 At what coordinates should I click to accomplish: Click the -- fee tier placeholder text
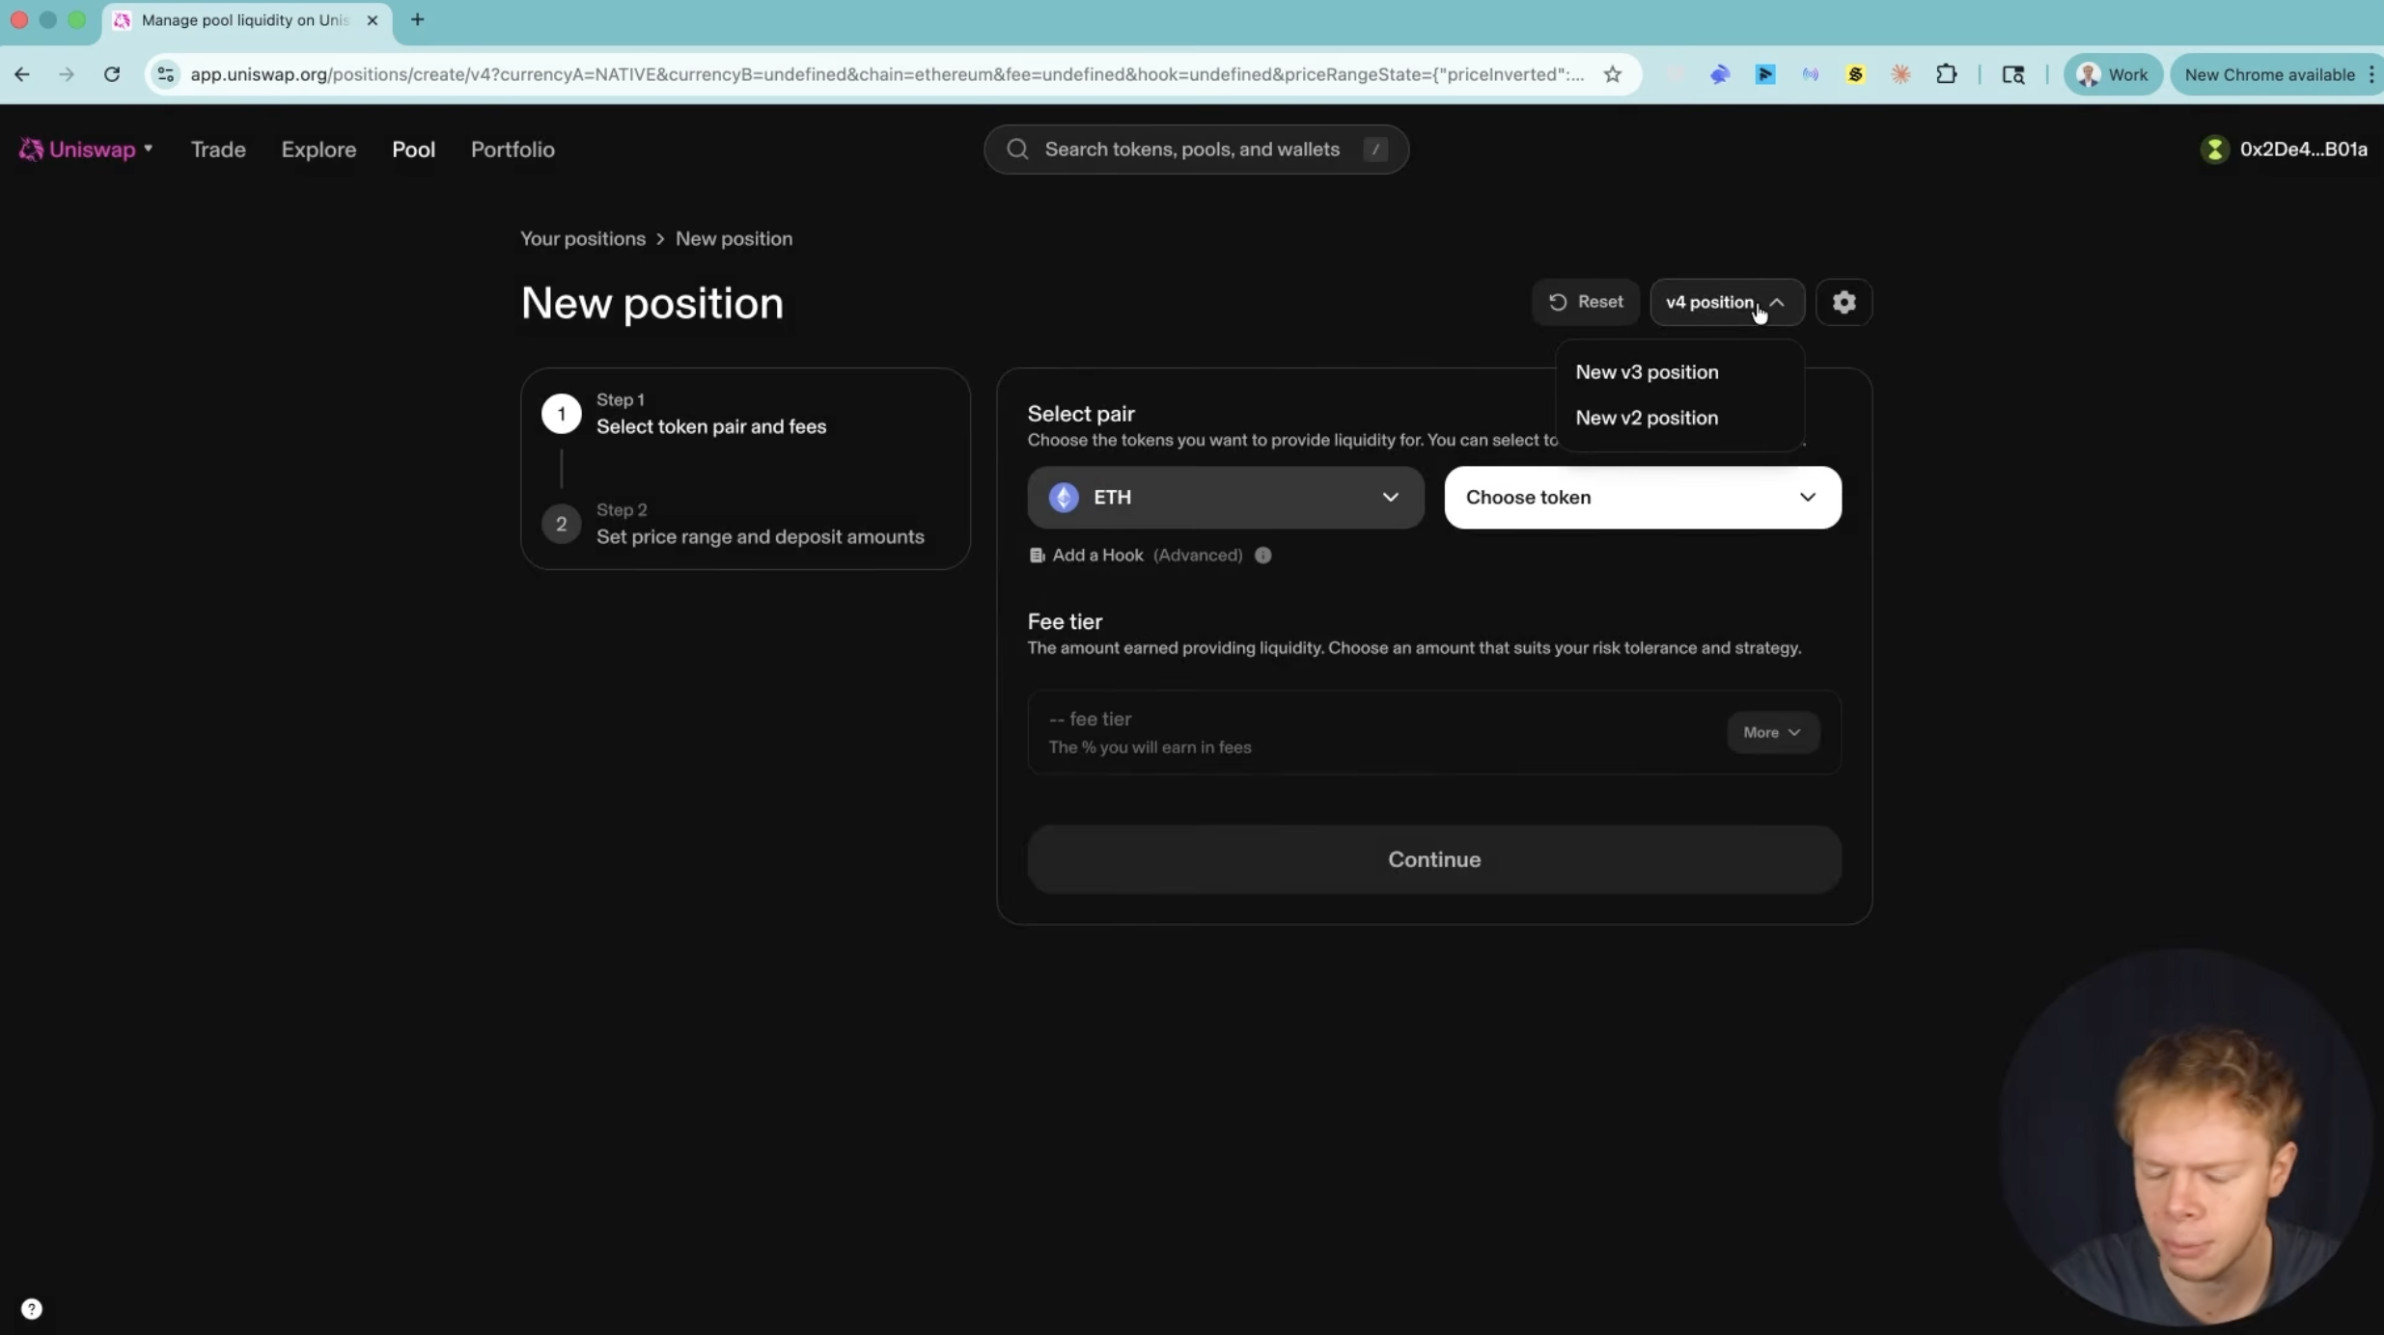1090,720
